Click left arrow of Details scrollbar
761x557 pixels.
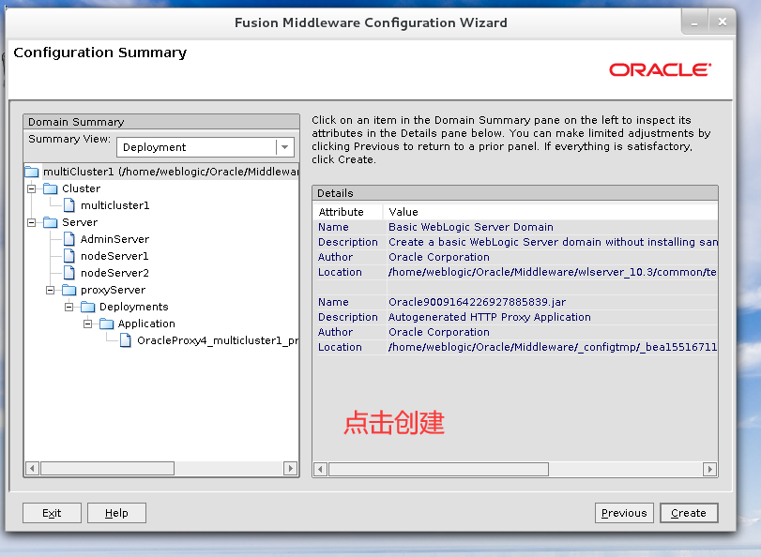tap(320, 470)
